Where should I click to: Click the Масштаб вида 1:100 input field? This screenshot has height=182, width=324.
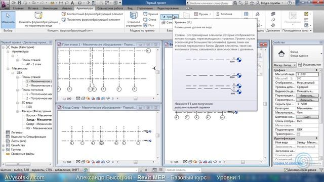[x=307, y=74]
